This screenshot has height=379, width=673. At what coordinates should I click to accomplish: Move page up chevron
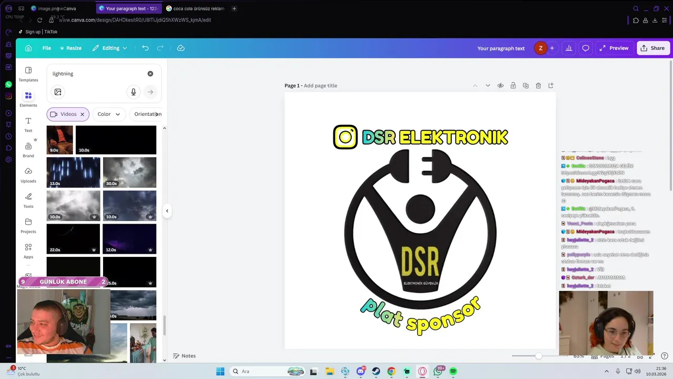click(x=475, y=86)
